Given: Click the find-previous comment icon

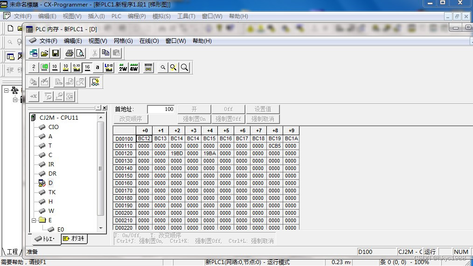Looking at the screenshot, I should pyautogui.click(x=48, y=96).
